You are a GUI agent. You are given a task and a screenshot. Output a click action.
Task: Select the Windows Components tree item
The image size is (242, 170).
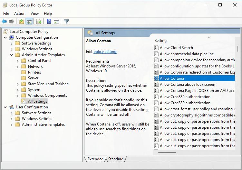coord(47,95)
